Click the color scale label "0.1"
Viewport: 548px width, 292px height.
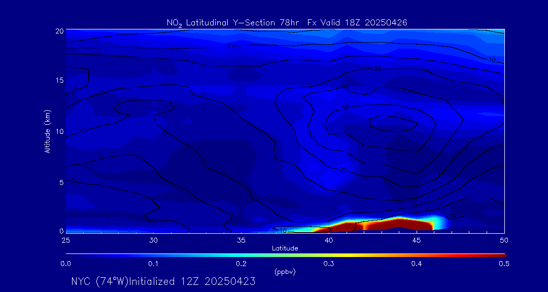pyautogui.click(x=153, y=264)
